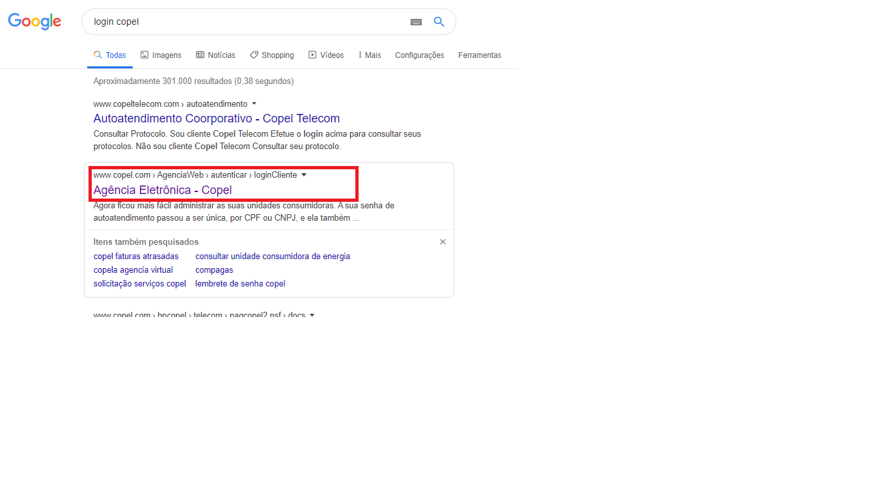The height and width of the screenshot is (500, 889).
Task: Click the www.copeltelecom.com › autoatendimento URL text
Action: pyautogui.click(x=171, y=104)
